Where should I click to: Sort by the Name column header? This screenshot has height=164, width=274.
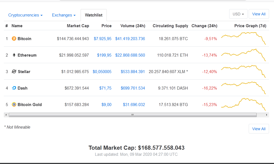[x=17, y=26]
